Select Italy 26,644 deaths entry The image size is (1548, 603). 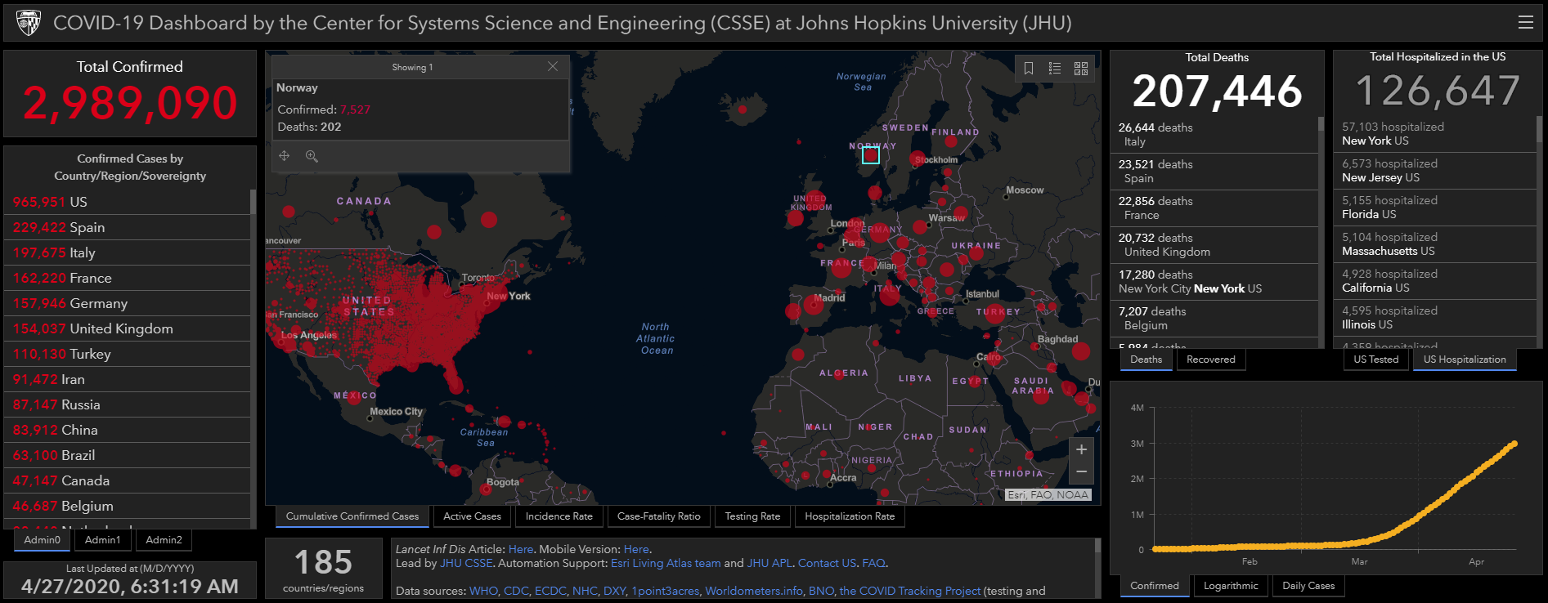(1214, 135)
